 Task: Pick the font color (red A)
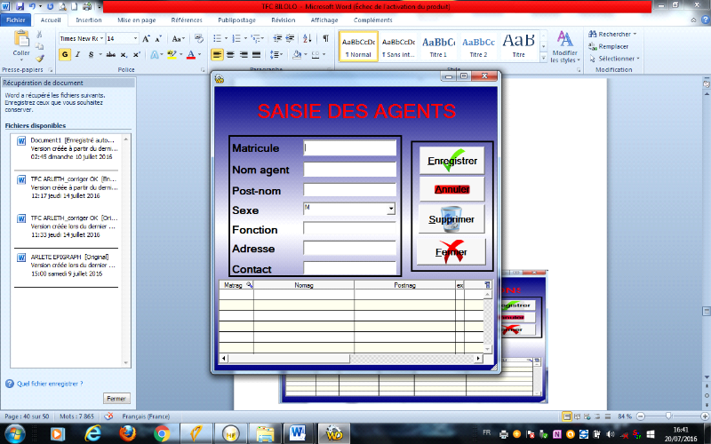[x=191, y=54]
